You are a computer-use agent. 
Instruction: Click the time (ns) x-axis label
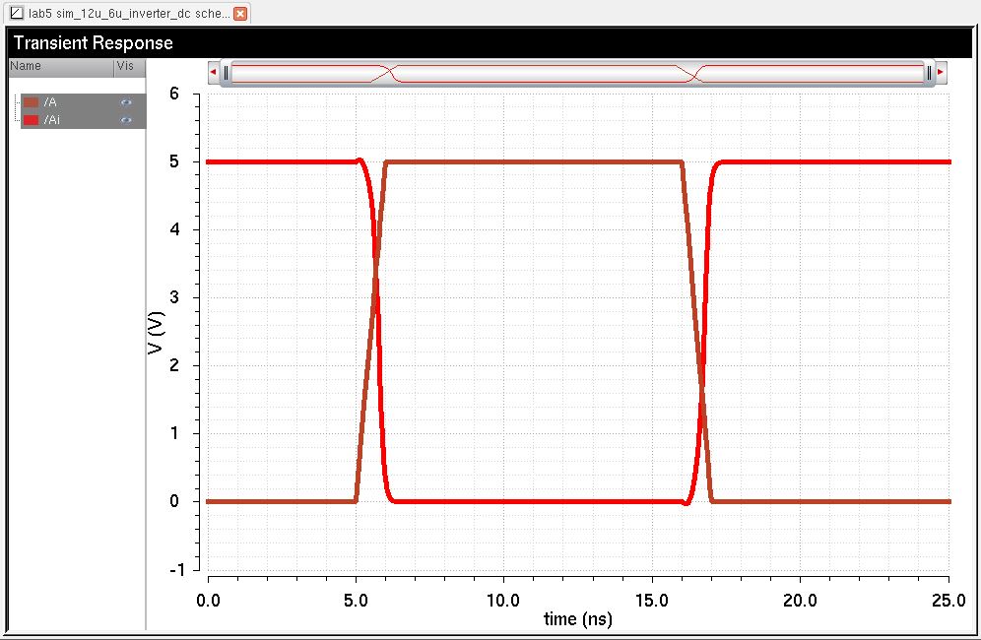pos(577,619)
